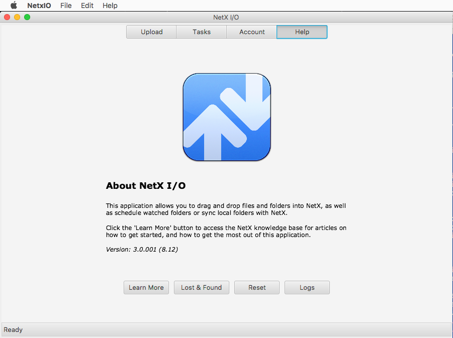Open the Tasks tab

(202, 32)
